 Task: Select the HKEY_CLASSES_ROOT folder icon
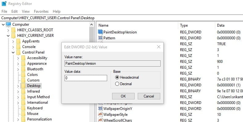pyautogui.click(x=14, y=30)
